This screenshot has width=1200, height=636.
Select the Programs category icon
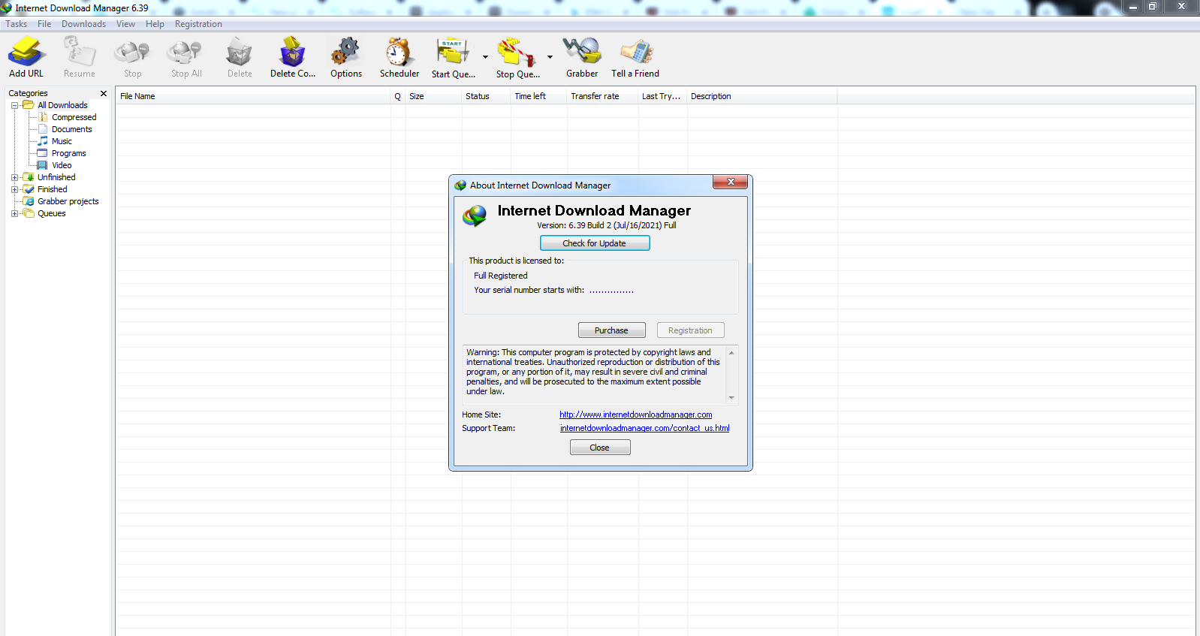tap(43, 153)
